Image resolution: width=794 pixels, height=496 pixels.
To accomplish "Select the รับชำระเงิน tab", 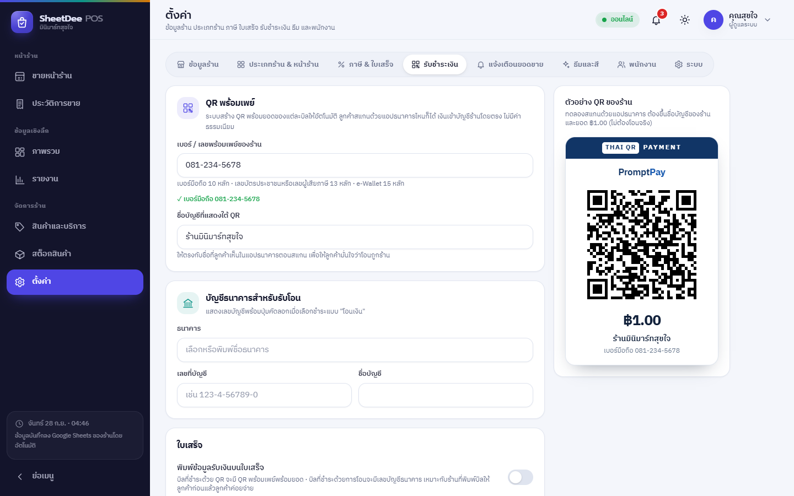I will 435,64.
